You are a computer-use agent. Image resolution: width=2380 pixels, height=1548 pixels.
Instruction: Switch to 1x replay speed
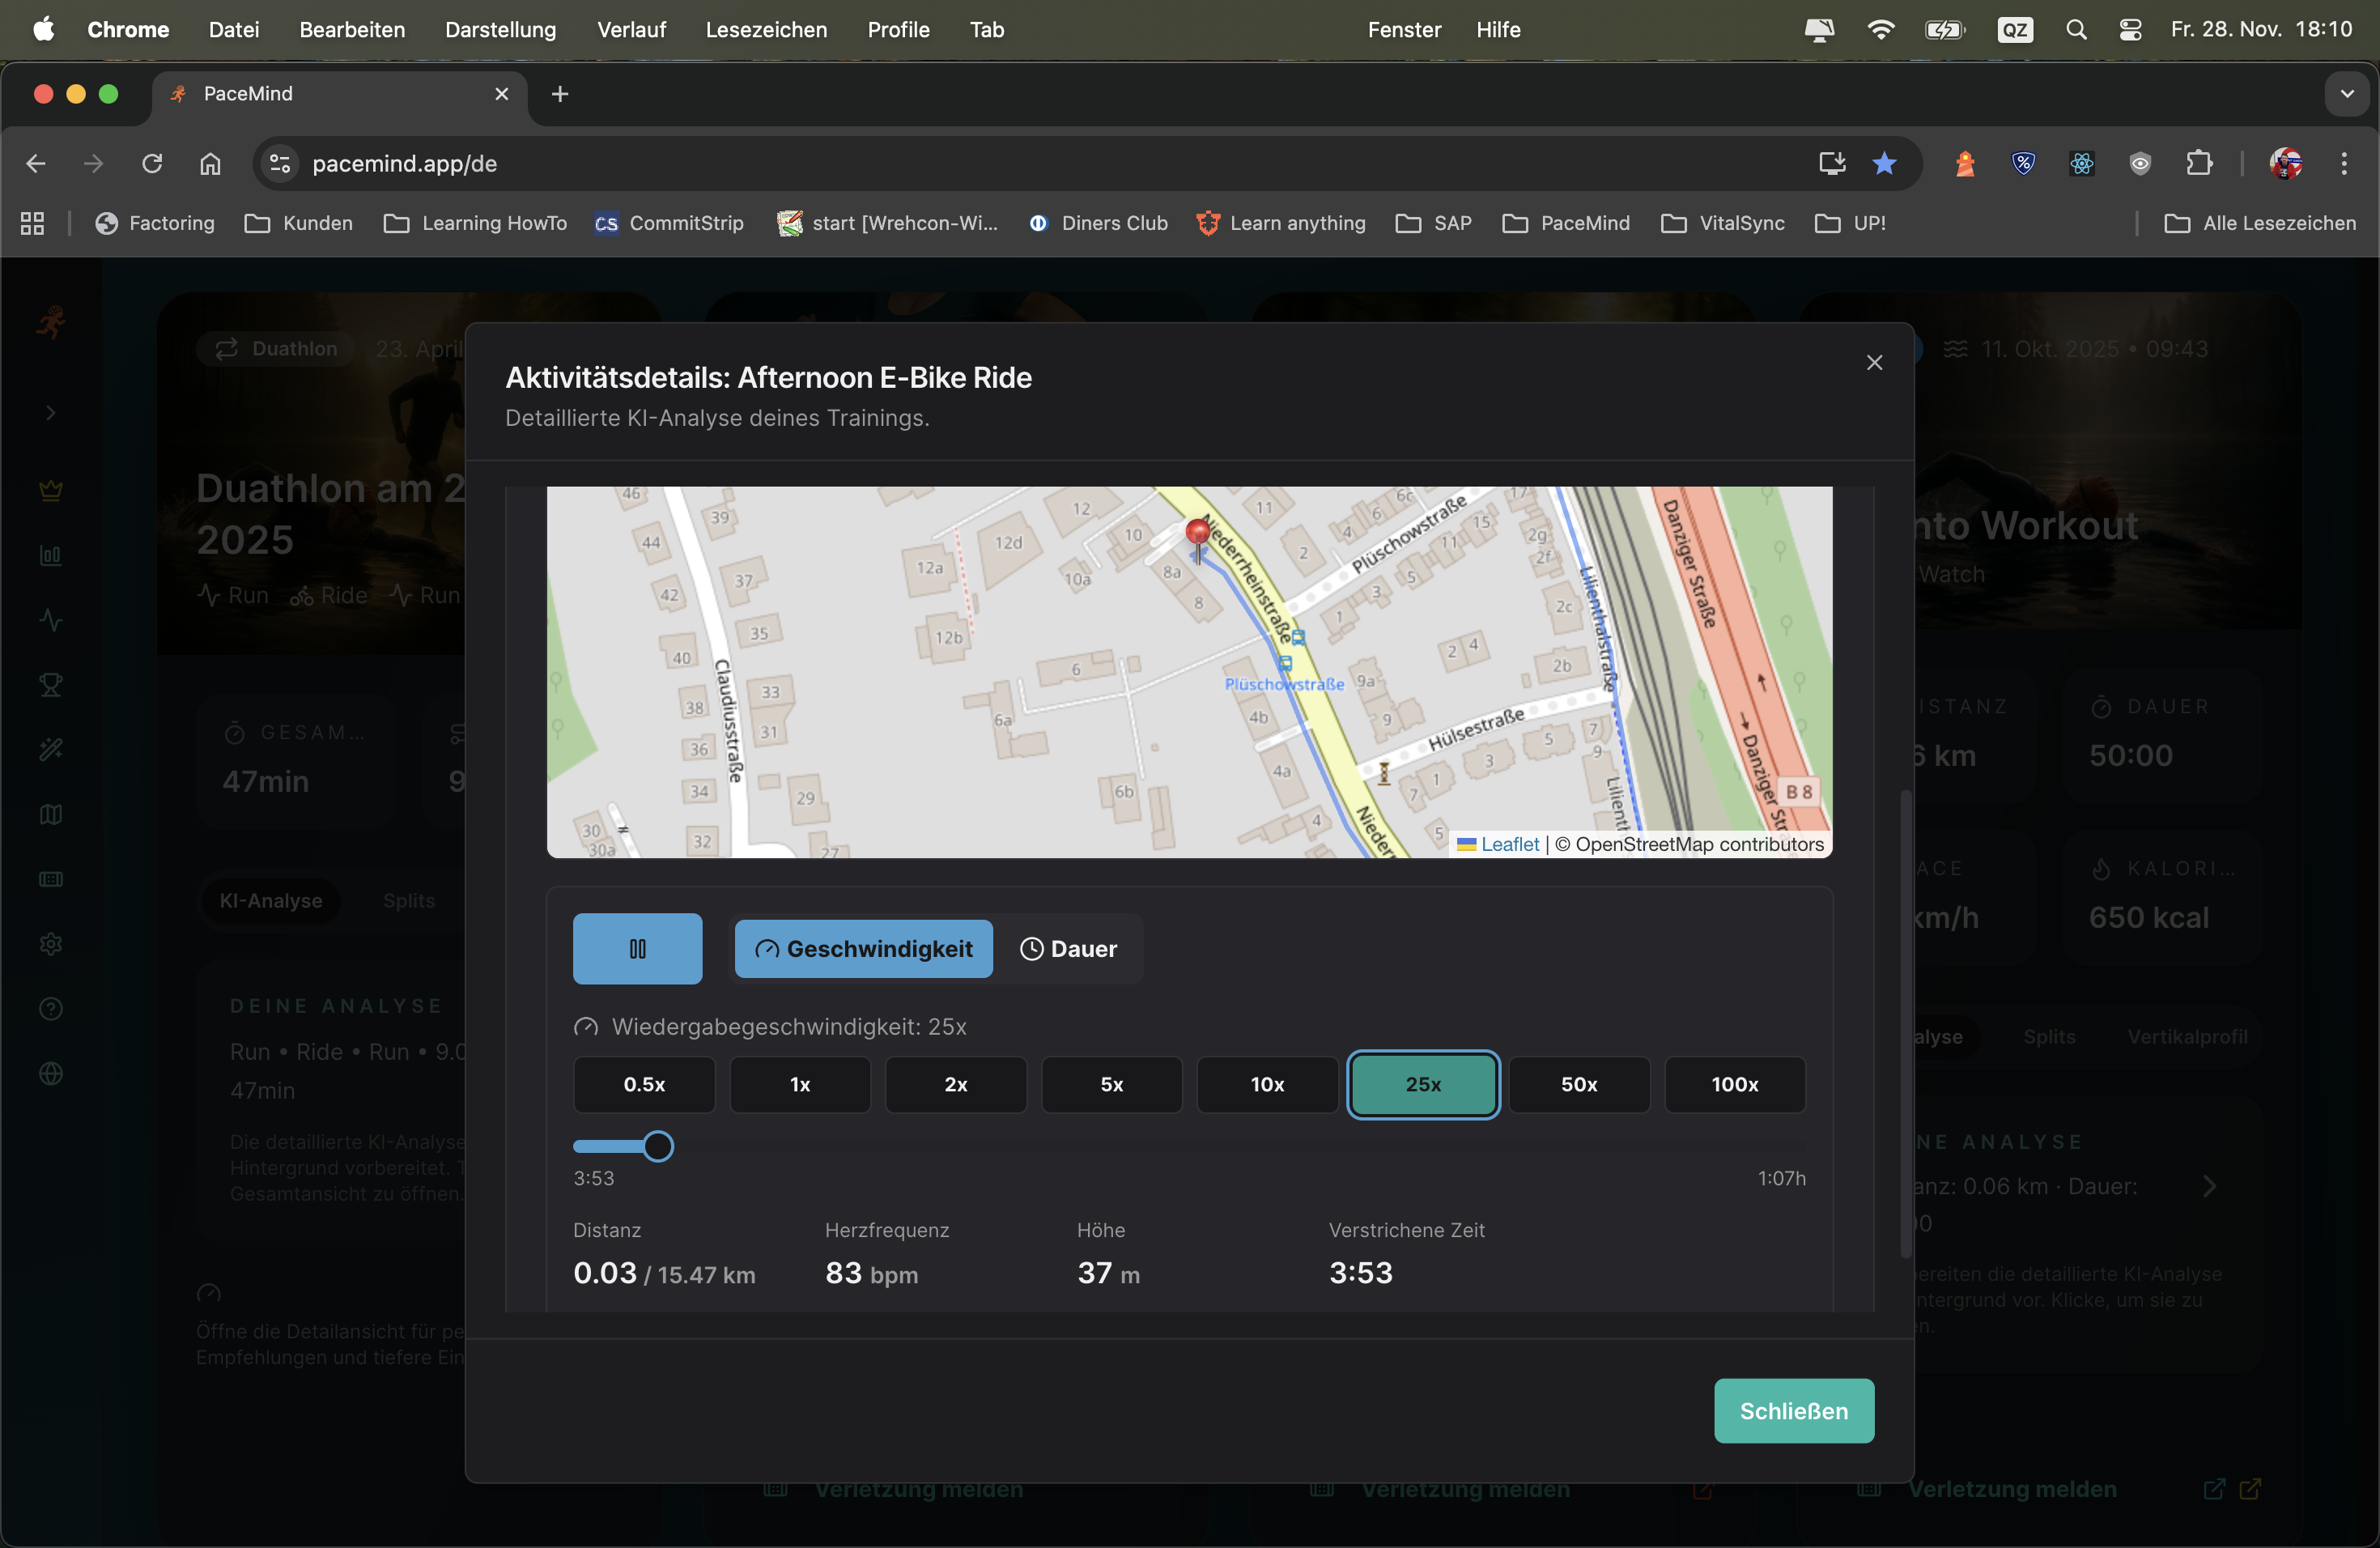[798, 1084]
